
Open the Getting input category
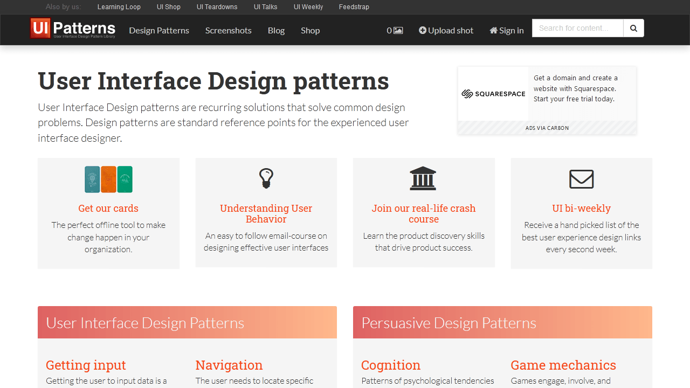pos(86,365)
